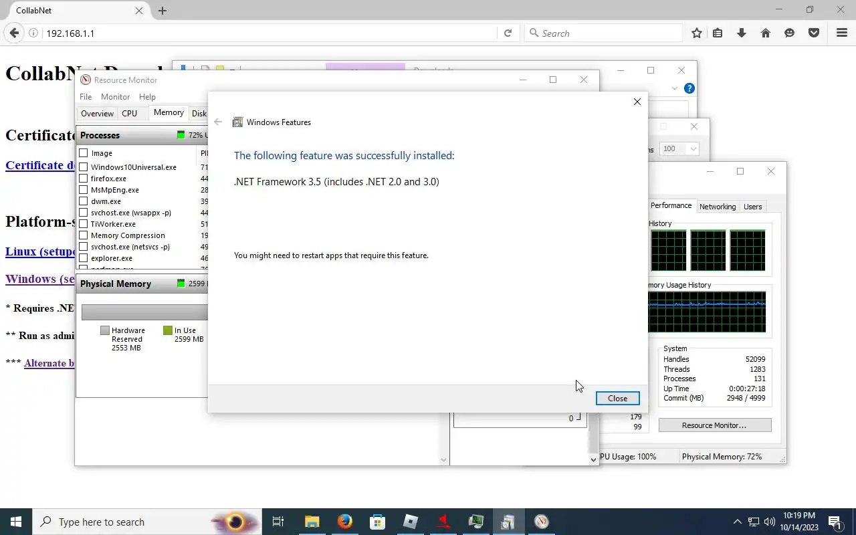
Task: Click the Windows Features title icon
Action: click(237, 122)
